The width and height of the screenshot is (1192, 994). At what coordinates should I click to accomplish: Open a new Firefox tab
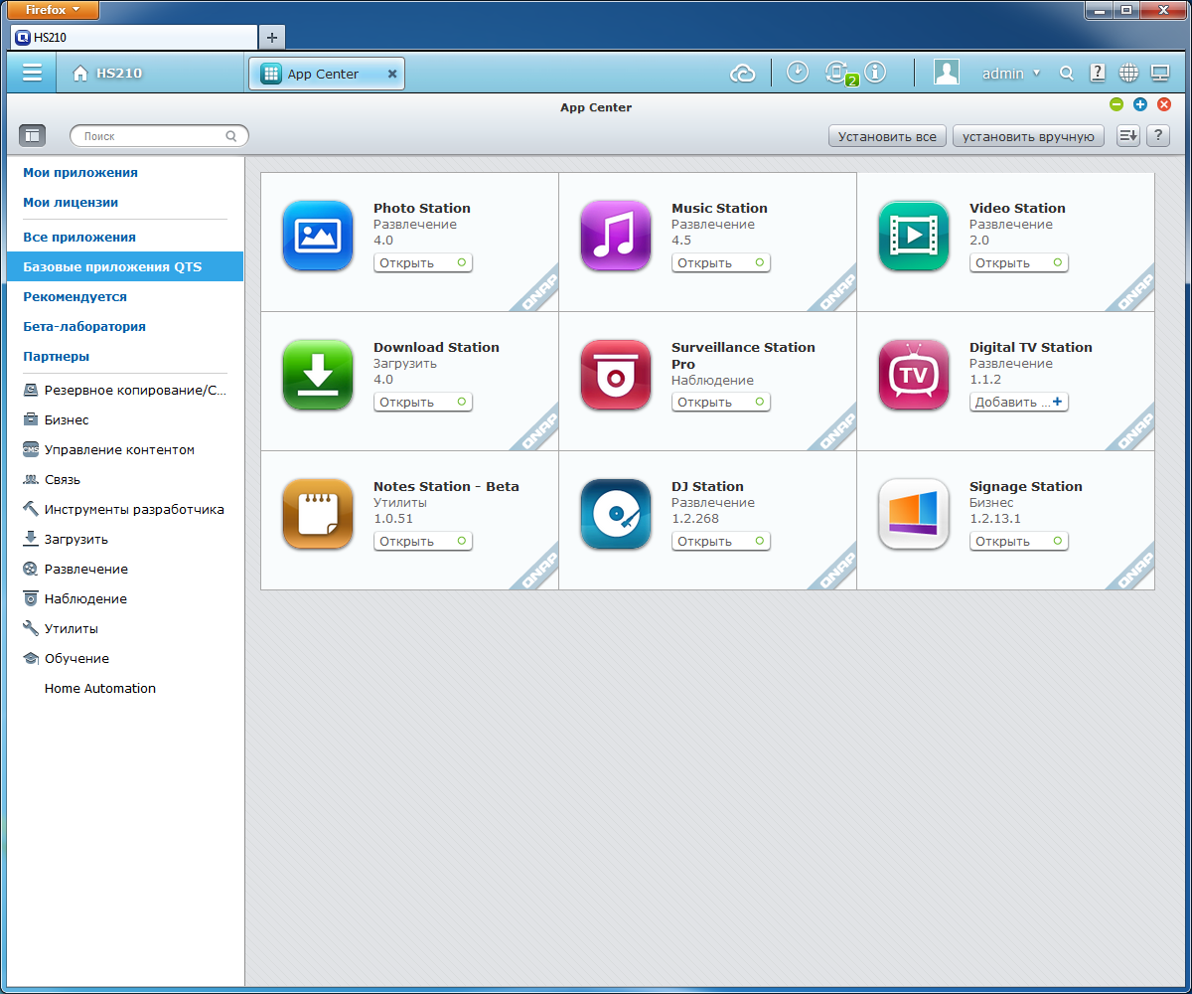tap(272, 37)
